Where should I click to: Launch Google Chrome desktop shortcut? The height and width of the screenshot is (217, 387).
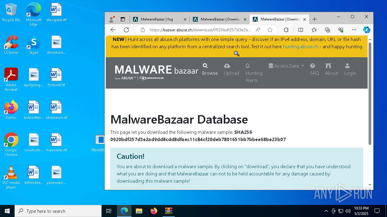[11, 145]
